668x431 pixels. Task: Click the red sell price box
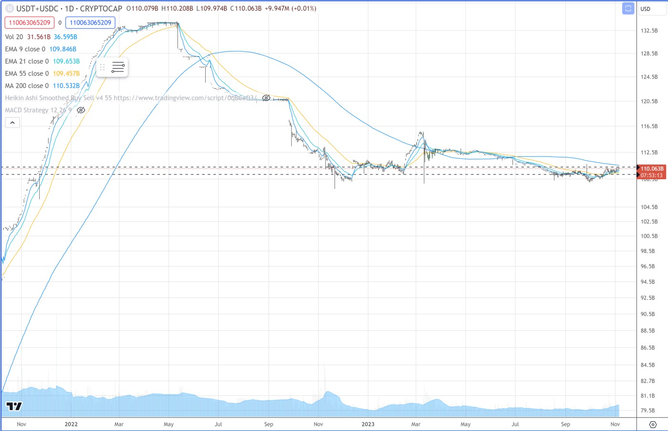30,22
